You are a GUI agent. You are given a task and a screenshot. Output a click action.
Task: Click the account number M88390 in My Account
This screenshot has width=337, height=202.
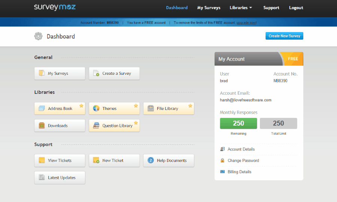pyautogui.click(x=280, y=81)
